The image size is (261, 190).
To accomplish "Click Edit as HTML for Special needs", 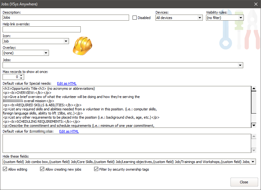I will pyautogui.click(x=66, y=83).
